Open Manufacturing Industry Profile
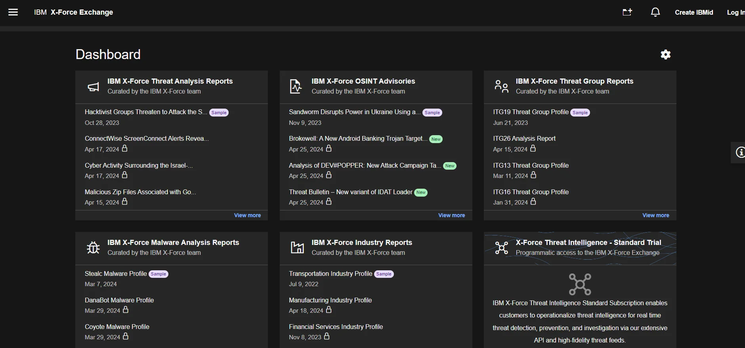Image resolution: width=745 pixels, height=348 pixels. tap(330, 300)
